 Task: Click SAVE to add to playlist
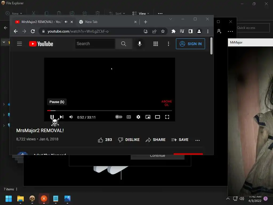[x=180, y=140]
